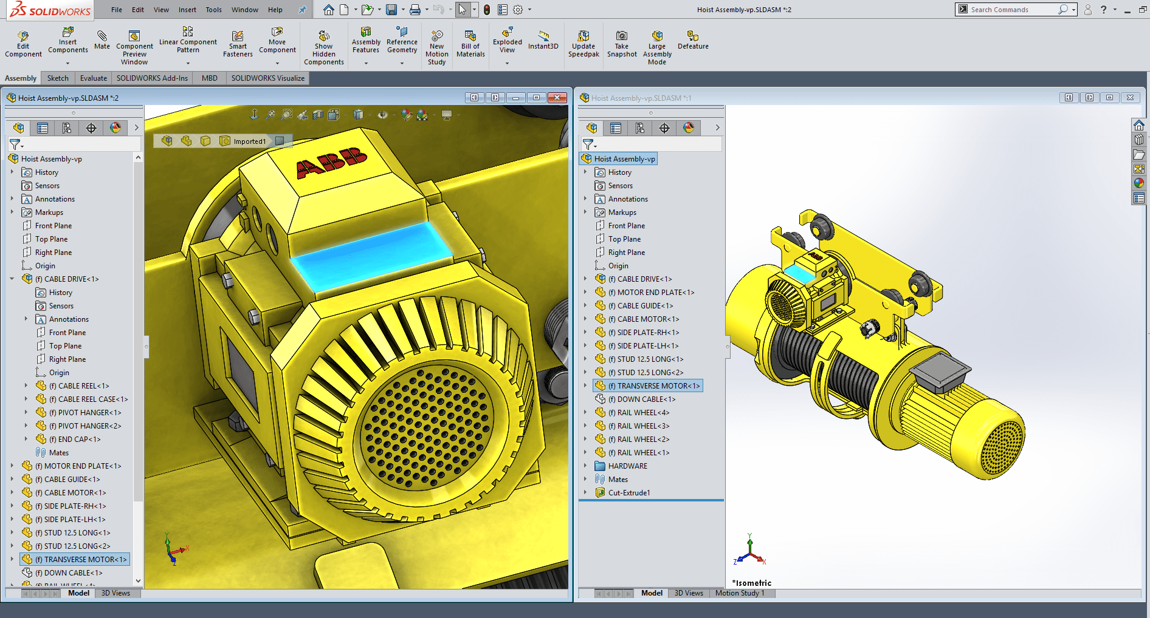Click the Smart Fasteners tool
Viewport: 1150px width, 618px height.
coord(238,44)
